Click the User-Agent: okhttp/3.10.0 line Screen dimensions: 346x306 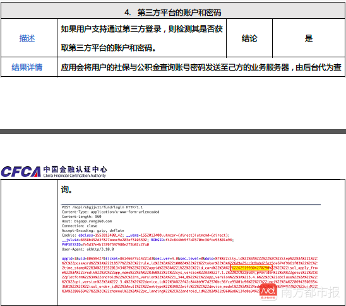click(88, 249)
